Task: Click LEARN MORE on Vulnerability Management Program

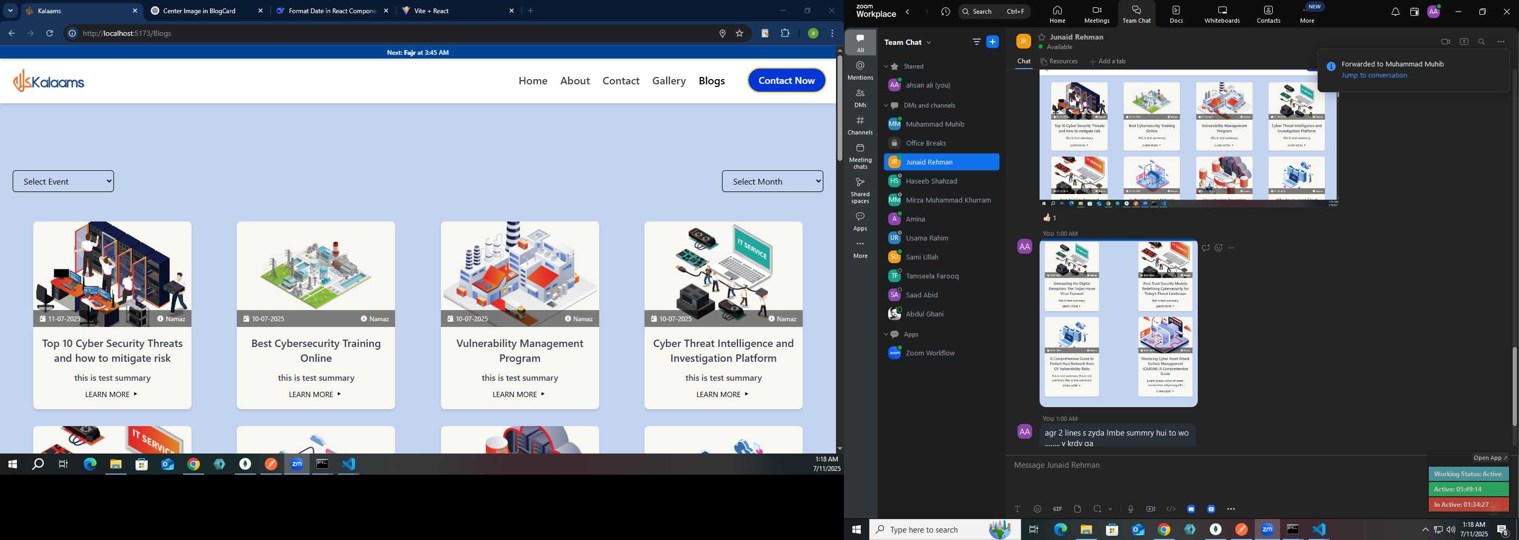Action: tap(520, 394)
